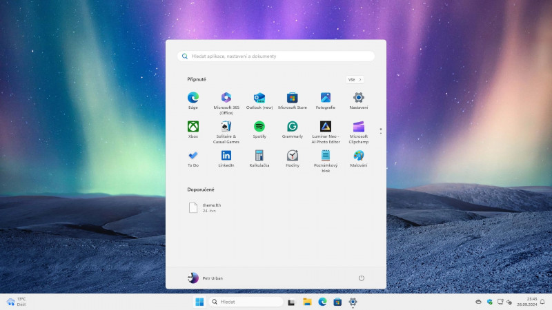This screenshot has height=310, width=552.
Task: Click the Windows Start button on taskbar
Action: click(x=199, y=302)
